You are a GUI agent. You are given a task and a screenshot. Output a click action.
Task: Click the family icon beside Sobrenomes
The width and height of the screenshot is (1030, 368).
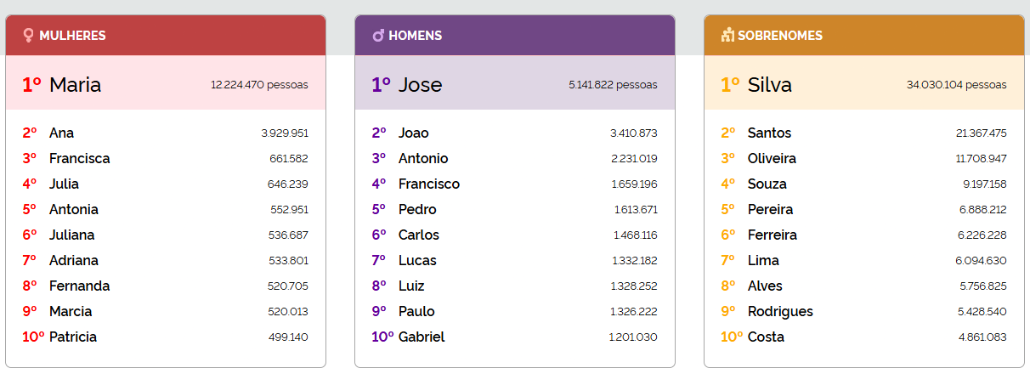coord(727,35)
